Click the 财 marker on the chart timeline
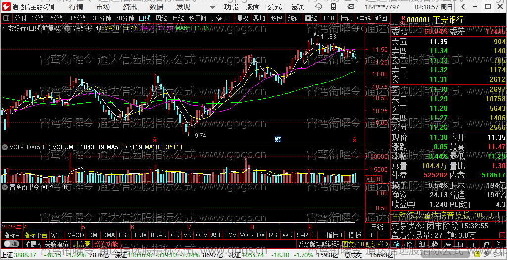 click(278, 139)
